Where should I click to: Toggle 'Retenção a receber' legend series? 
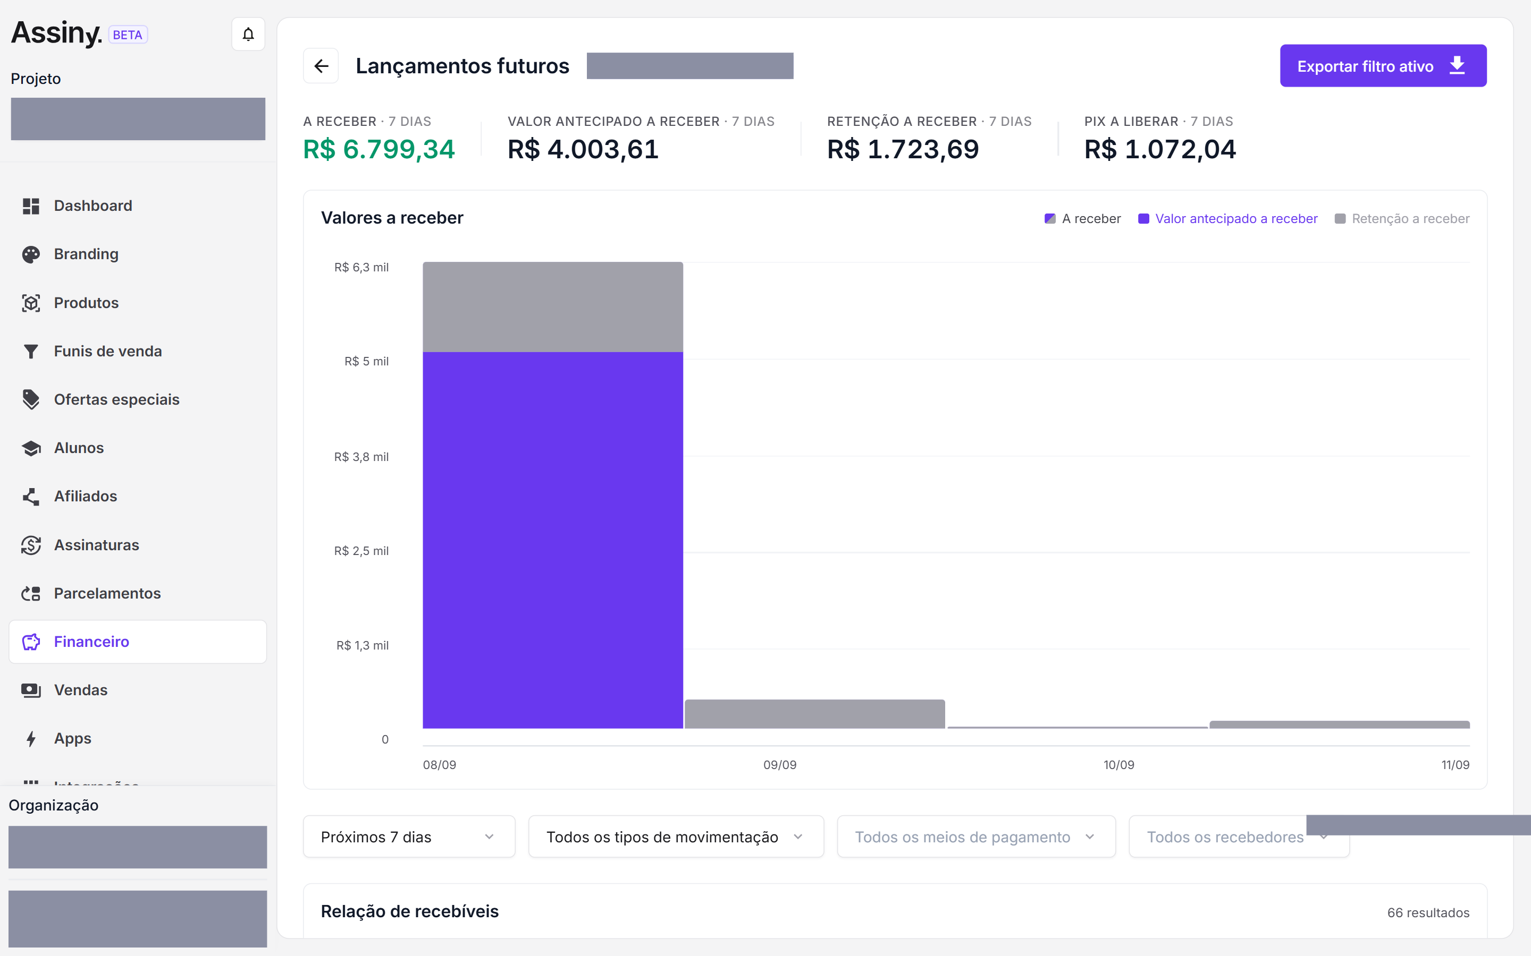(1402, 219)
